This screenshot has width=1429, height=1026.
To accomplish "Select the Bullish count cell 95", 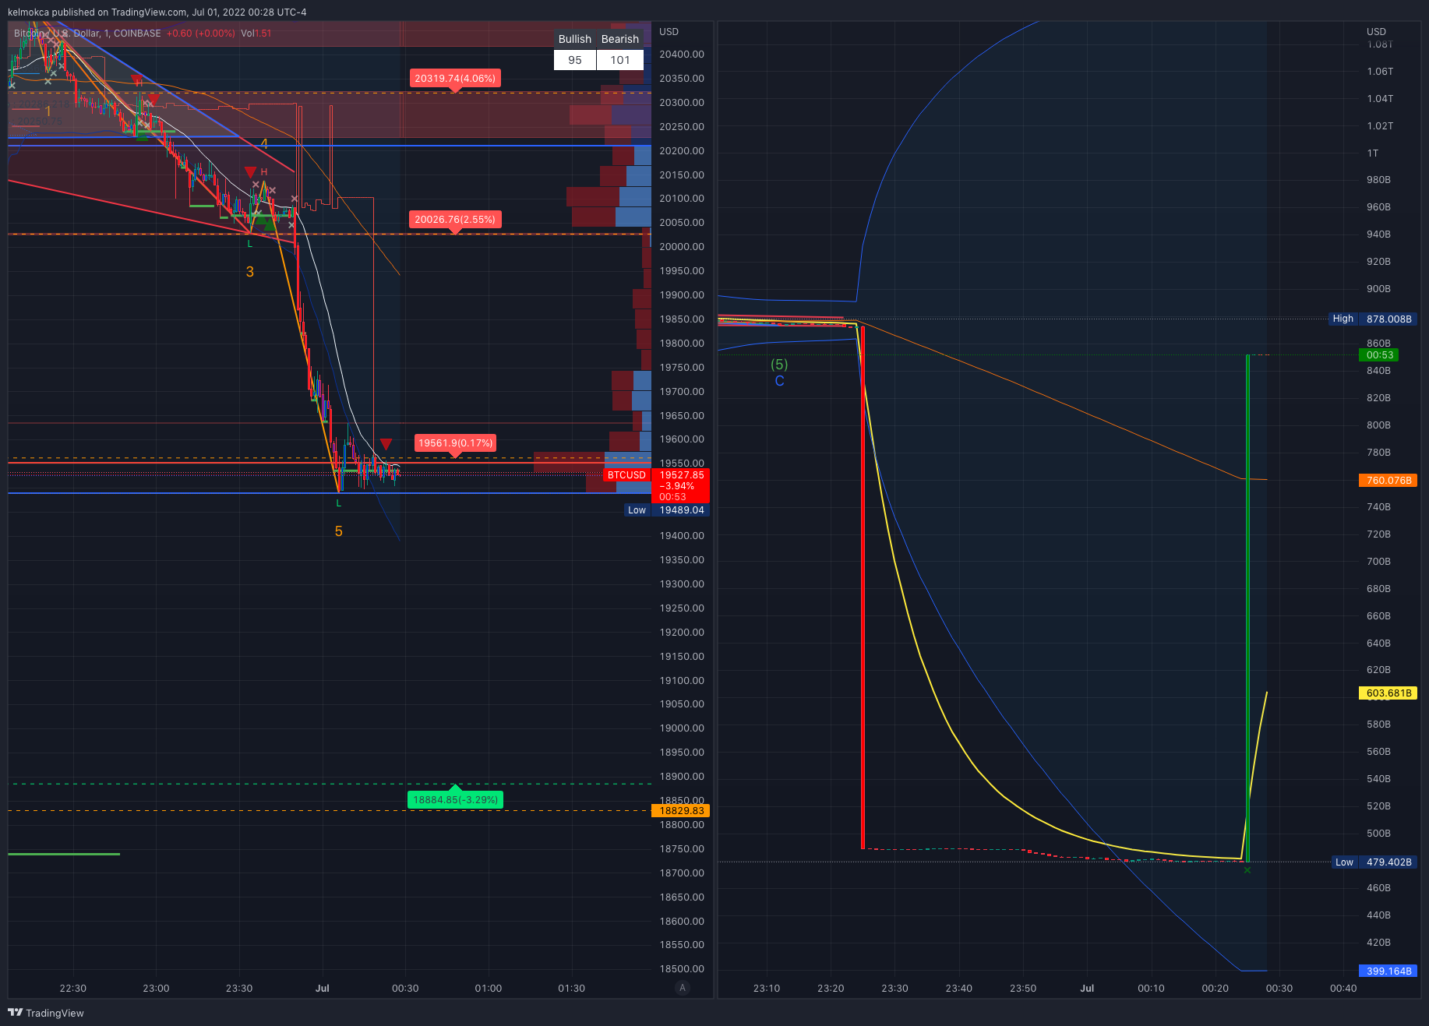I will (x=575, y=60).
